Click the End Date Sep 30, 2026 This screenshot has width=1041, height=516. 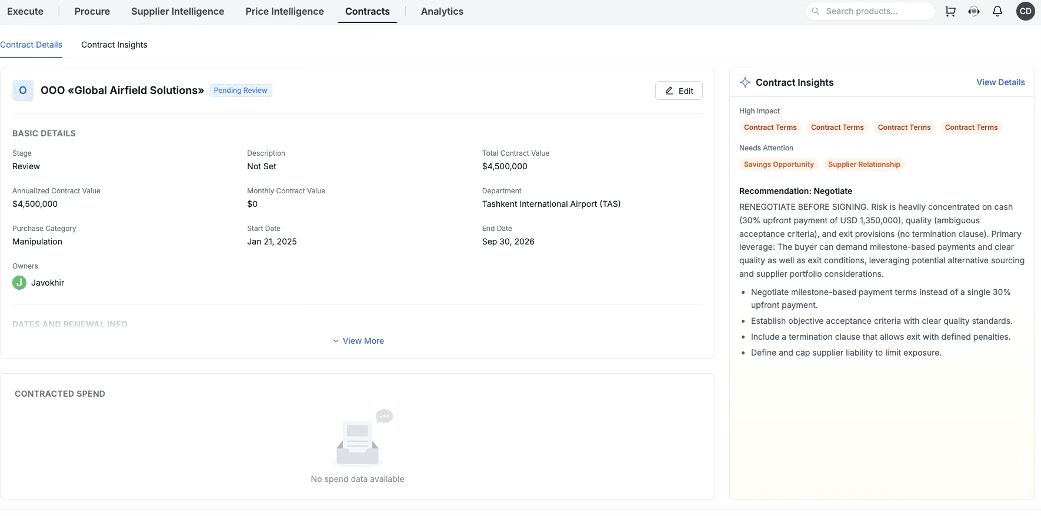[508, 242]
